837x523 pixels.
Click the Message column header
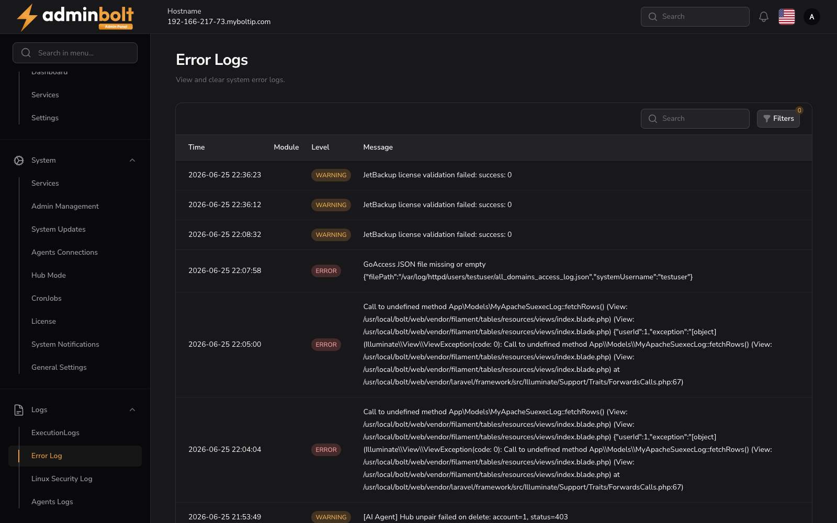click(x=378, y=147)
